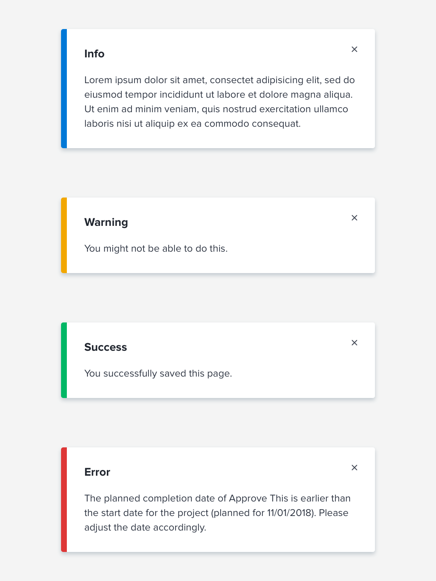Click the green Success accent bar

click(64, 360)
